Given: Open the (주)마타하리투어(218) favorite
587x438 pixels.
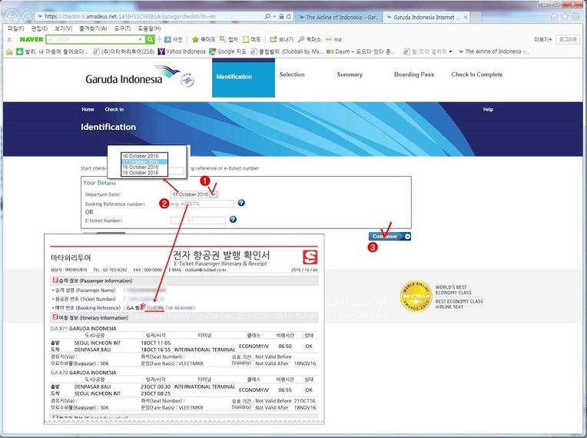Looking at the screenshot, I should [124, 51].
